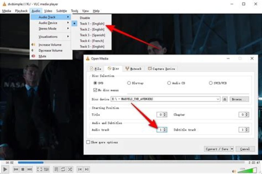The image size is (262, 174).
Task: Open the Help menu
Action: (96, 11)
